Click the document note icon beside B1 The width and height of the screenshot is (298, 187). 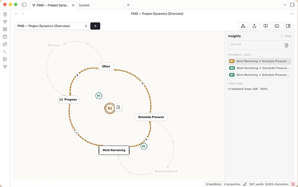coord(118,107)
